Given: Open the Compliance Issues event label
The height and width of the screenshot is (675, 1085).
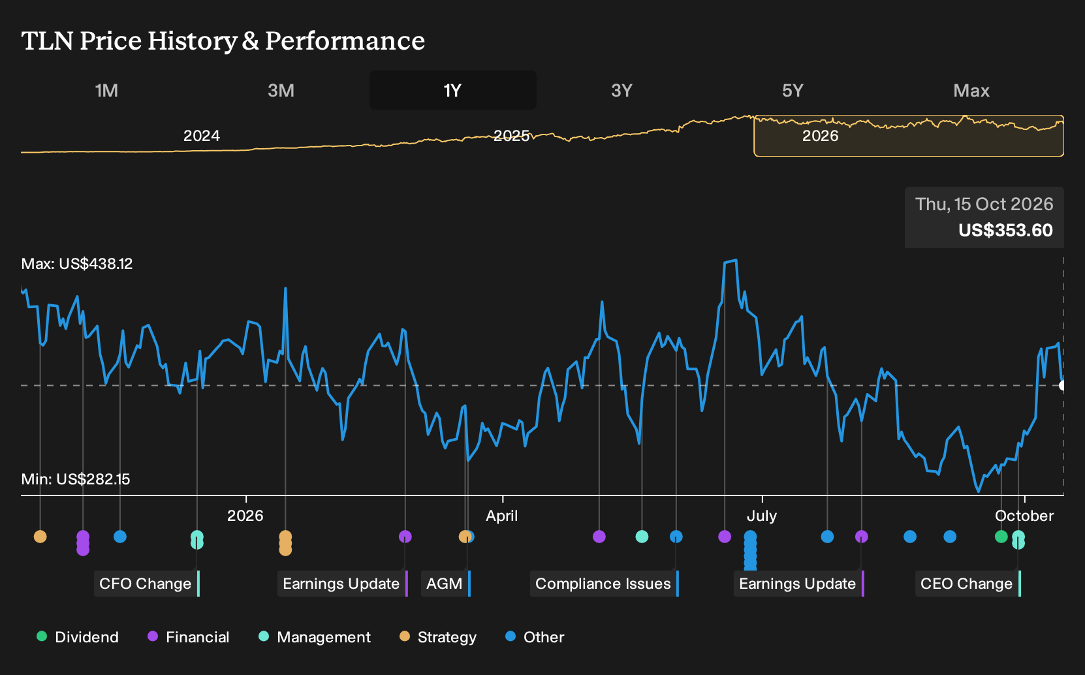Looking at the screenshot, I should pyautogui.click(x=605, y=584).
